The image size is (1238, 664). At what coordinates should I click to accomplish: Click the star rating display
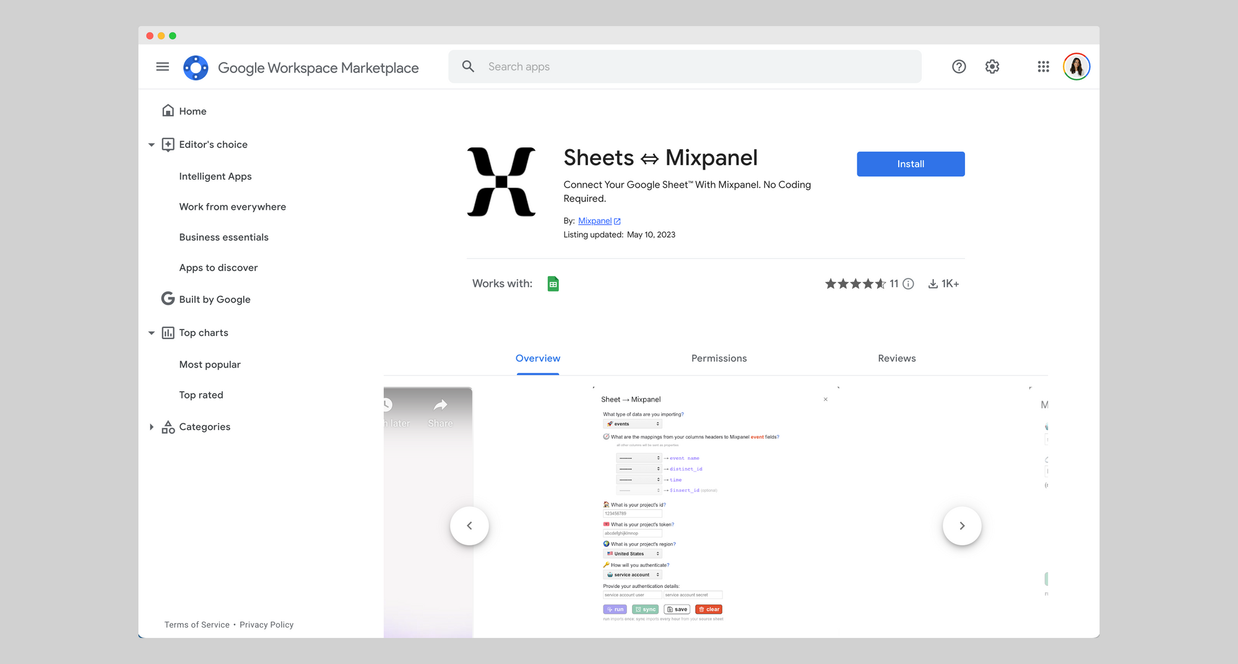click(855, 284)
